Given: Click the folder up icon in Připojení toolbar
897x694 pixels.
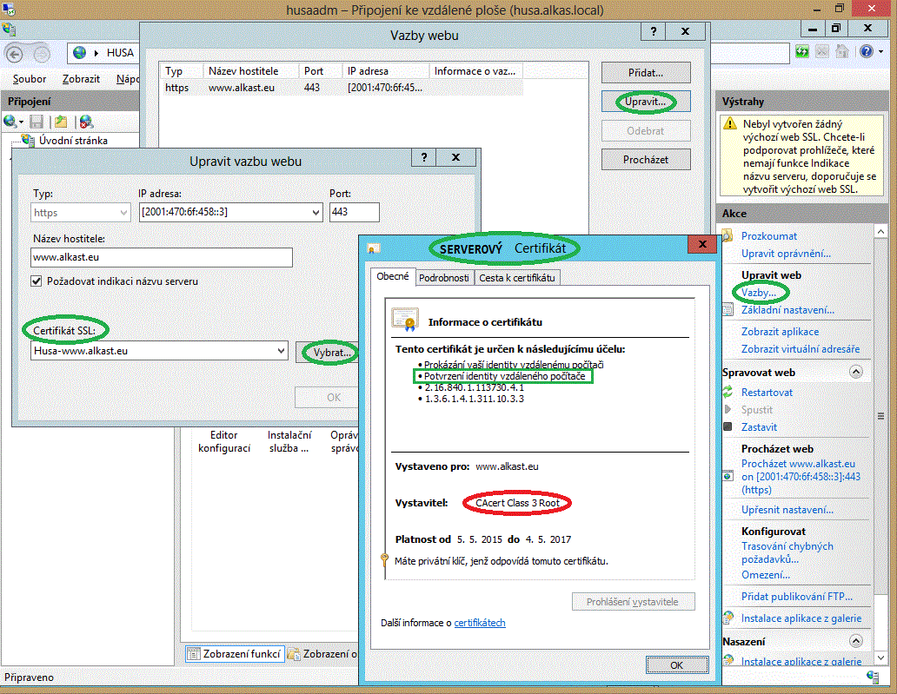Looking at the screenshot, I should (x=60, y=122).
